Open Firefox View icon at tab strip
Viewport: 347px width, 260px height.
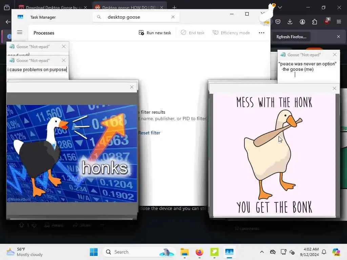[7, 7]
